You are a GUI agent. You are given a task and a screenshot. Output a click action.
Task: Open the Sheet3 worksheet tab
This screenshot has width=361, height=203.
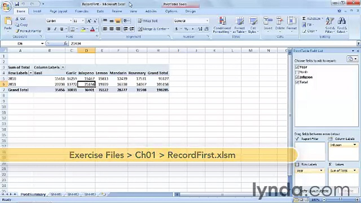90,194
